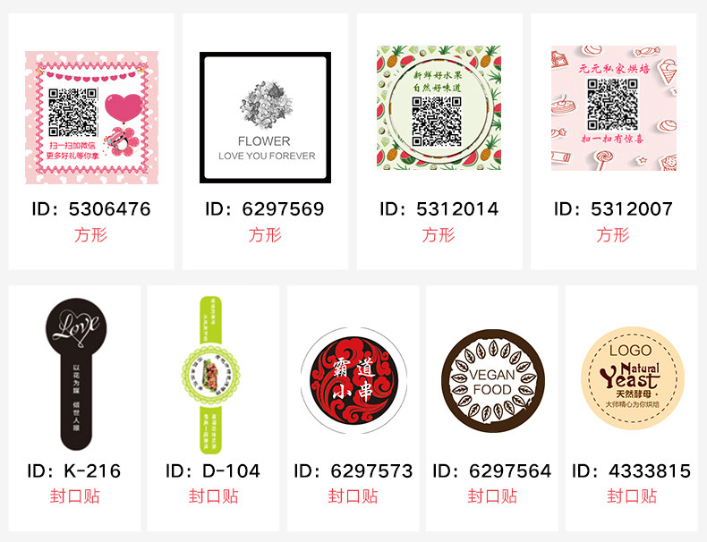The image size is (707, 542).
Task: Click 方形 tag under ID 5306476
Action: (x=90, y=235)
